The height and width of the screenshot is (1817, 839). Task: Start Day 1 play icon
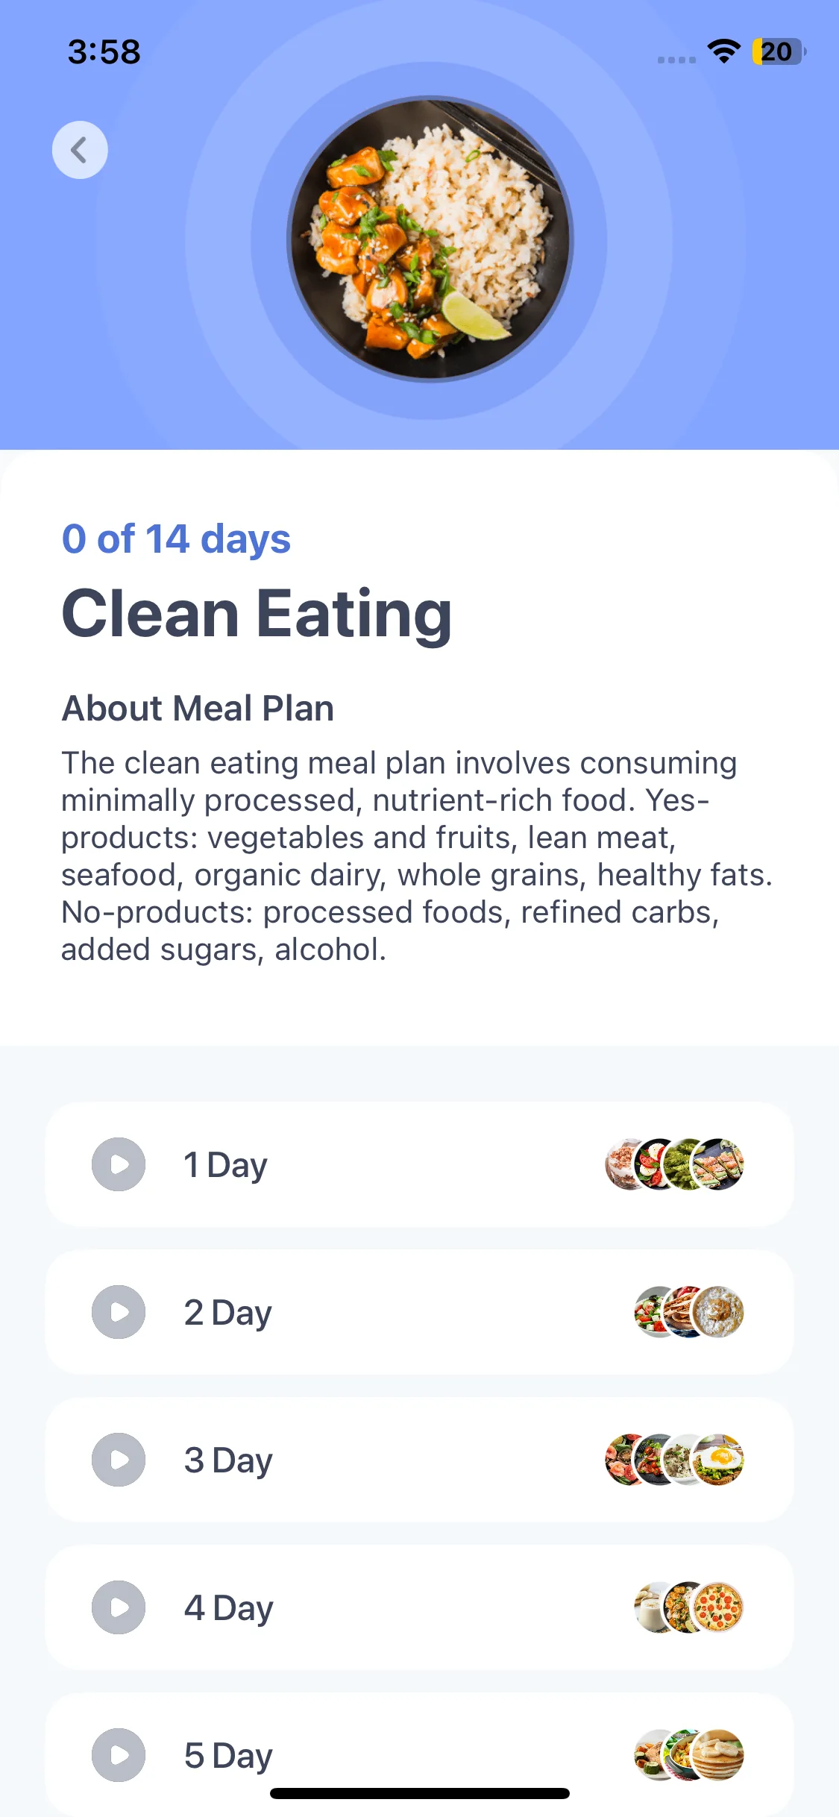click(x=119, y=1164)
